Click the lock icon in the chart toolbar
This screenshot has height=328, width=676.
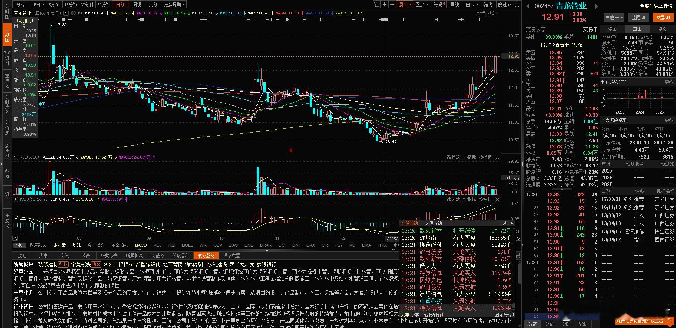click(377, 5)
